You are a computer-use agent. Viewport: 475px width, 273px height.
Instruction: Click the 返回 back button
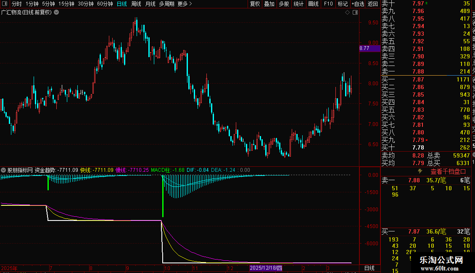pos(372,4)
